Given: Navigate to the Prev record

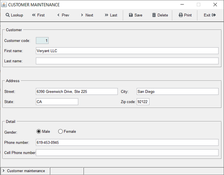Looking at the screenshot, I should pos(63,15).
